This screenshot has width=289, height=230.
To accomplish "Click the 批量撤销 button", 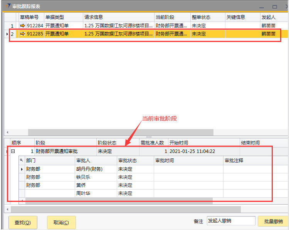I will pos(273,222).
